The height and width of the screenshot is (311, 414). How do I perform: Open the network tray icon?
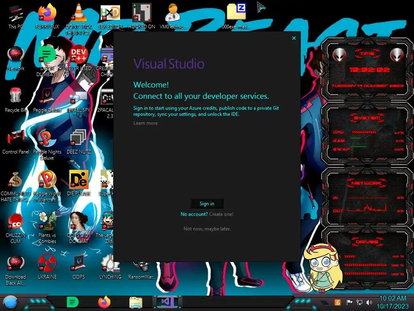pos(359,302)
